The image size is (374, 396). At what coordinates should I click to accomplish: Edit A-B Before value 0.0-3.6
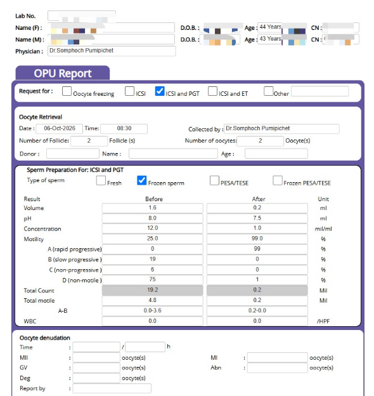coord(152,311)
